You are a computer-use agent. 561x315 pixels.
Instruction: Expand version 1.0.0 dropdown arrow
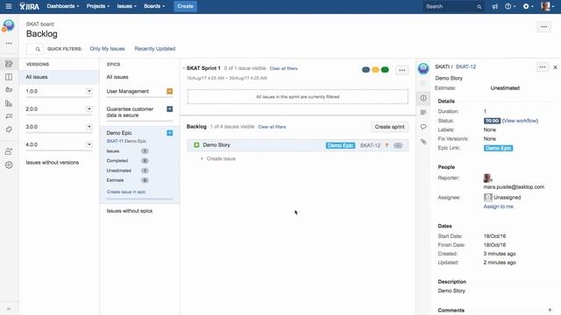[89, 91]
